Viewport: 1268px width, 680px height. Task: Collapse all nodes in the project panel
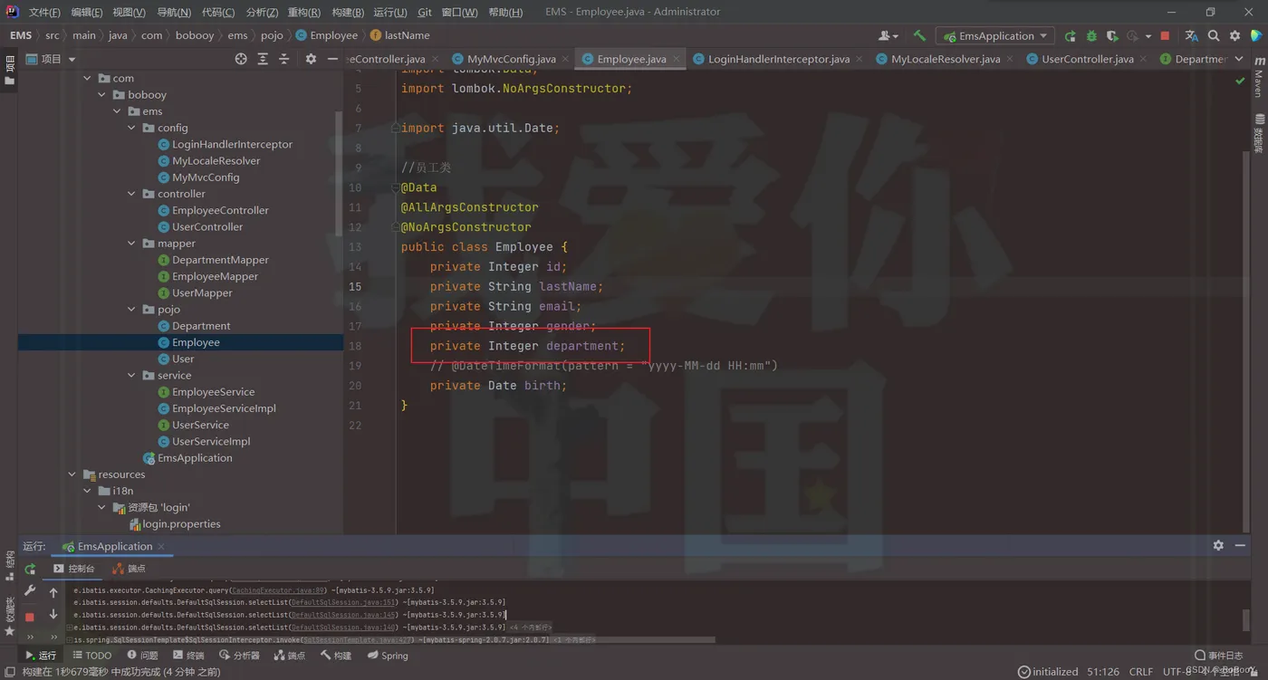tap(284, 59)
